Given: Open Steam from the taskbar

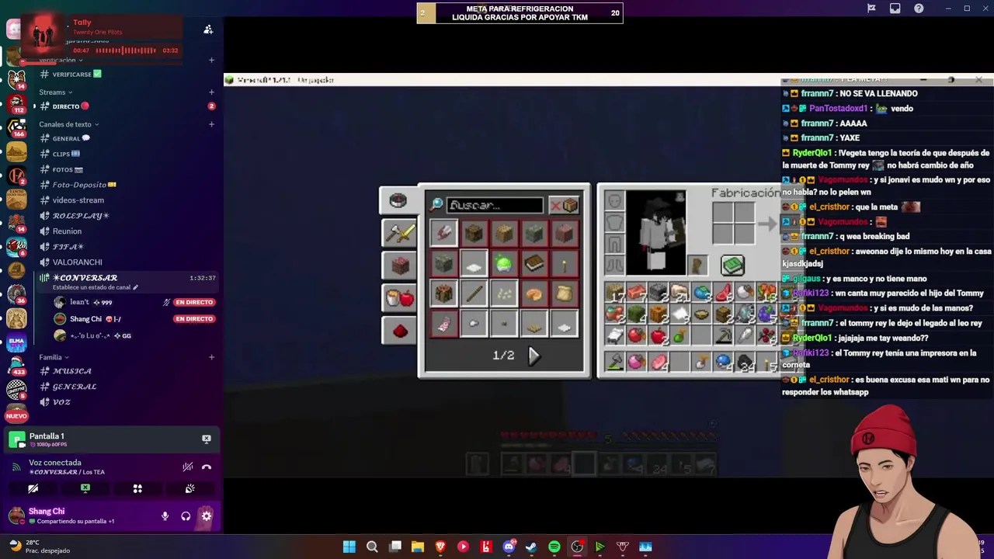Looking at the screenshot, I should [531, 547].
